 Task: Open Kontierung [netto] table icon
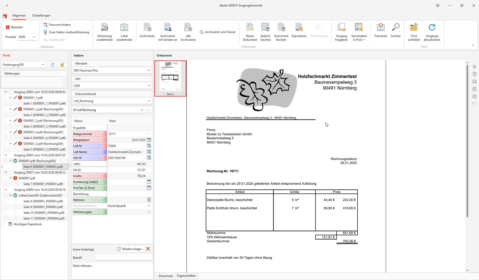point(149,182)
